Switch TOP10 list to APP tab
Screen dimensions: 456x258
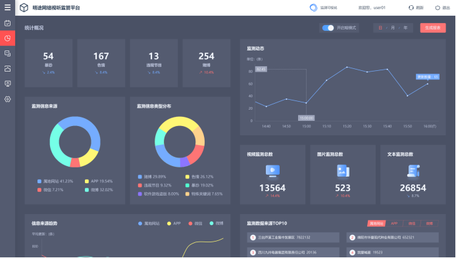[x=394, y=223]
